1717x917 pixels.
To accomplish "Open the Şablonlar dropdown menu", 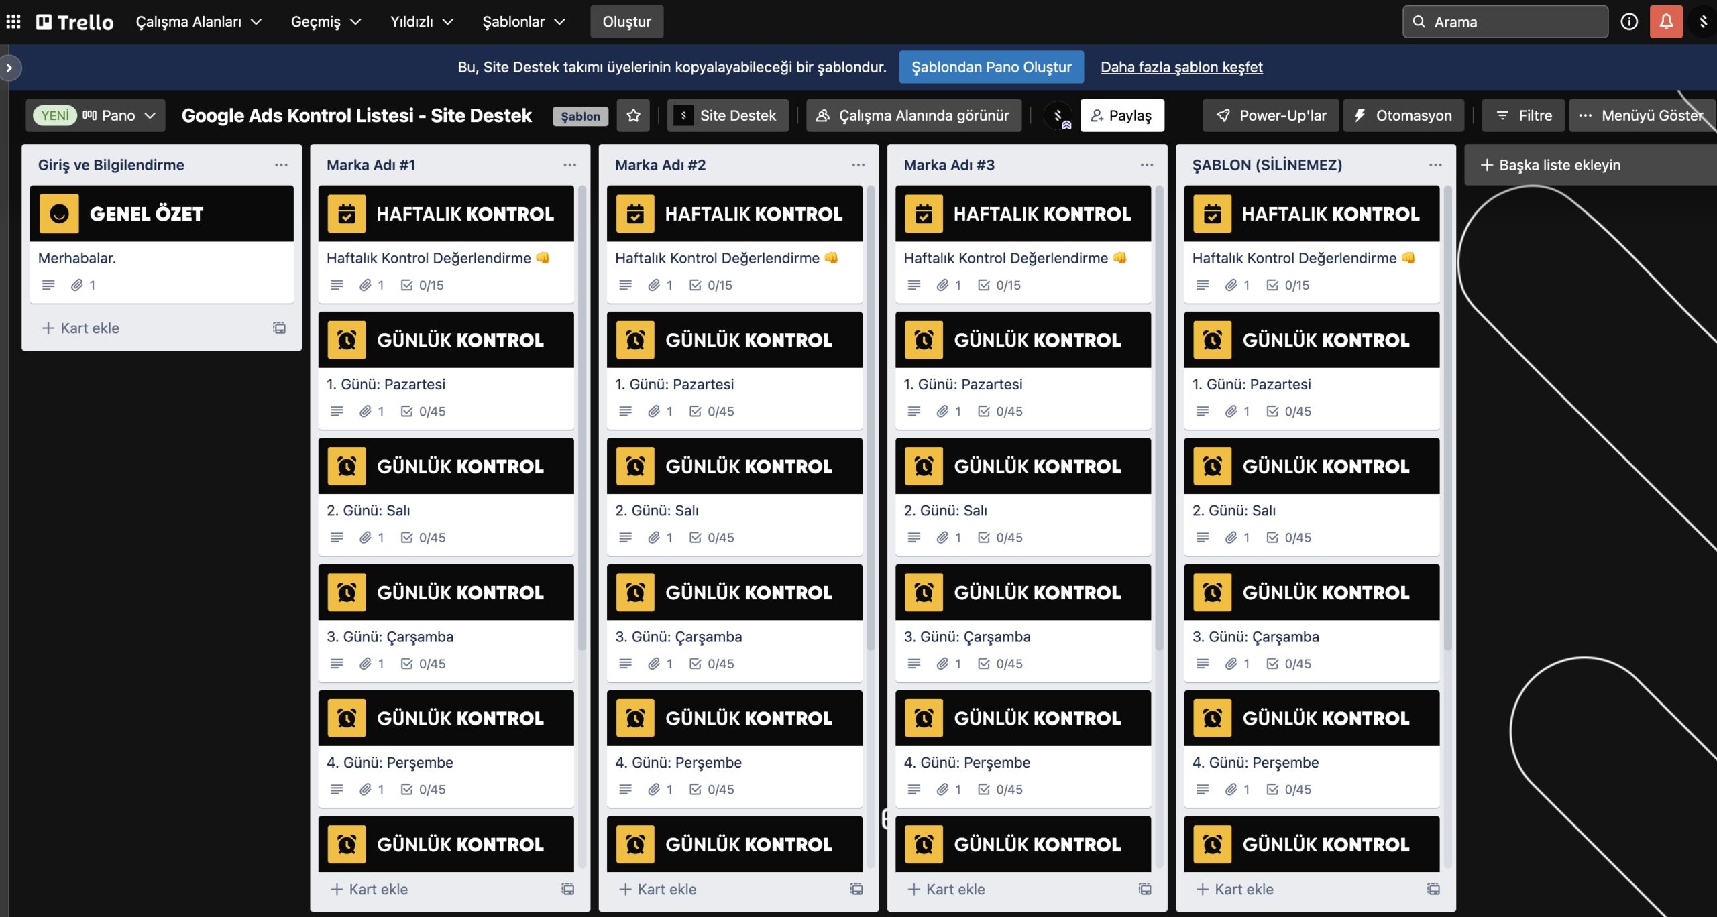I will [524, 22].
